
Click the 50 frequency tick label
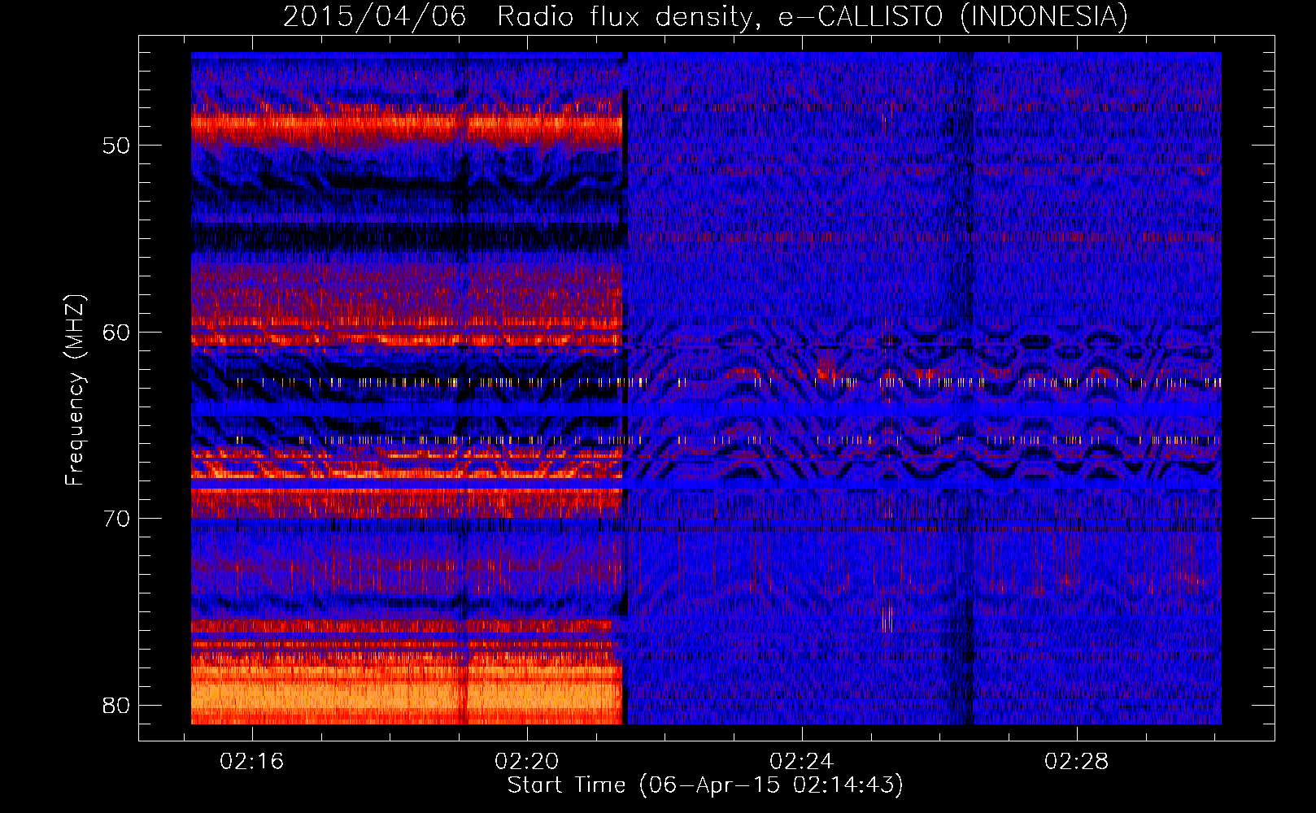[116, 146]
